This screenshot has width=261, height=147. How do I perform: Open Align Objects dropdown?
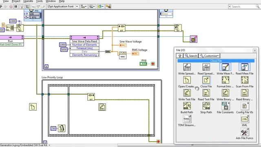click(x=84, y=7)
